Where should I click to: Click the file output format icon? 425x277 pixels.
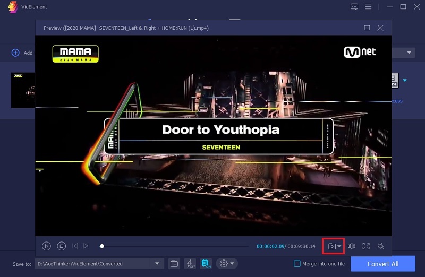coord(395,80)
